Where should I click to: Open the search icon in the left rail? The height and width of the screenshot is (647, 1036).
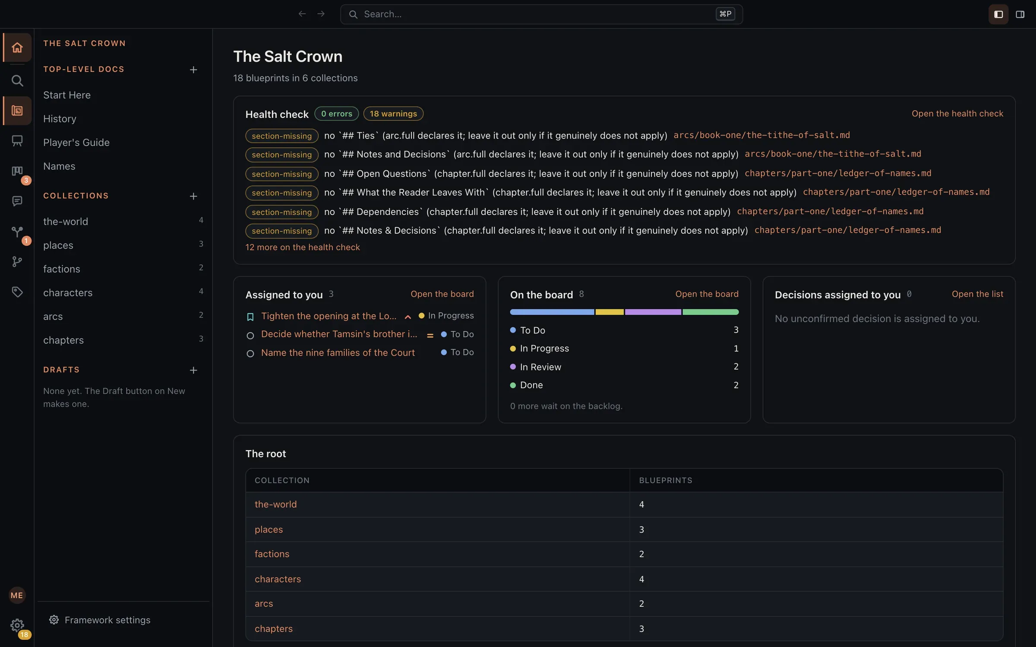point(17,81)
